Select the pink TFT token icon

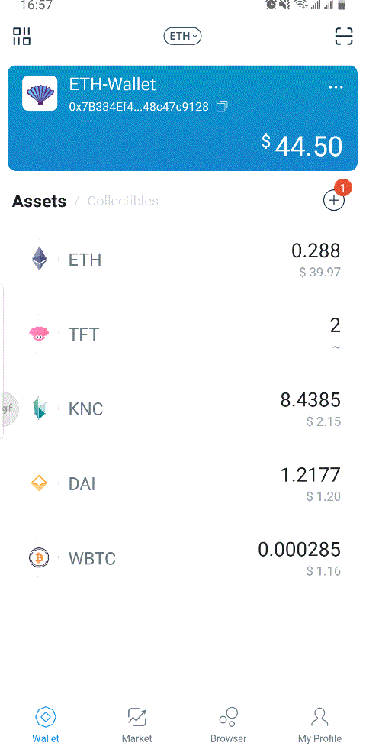click(39, 334)
